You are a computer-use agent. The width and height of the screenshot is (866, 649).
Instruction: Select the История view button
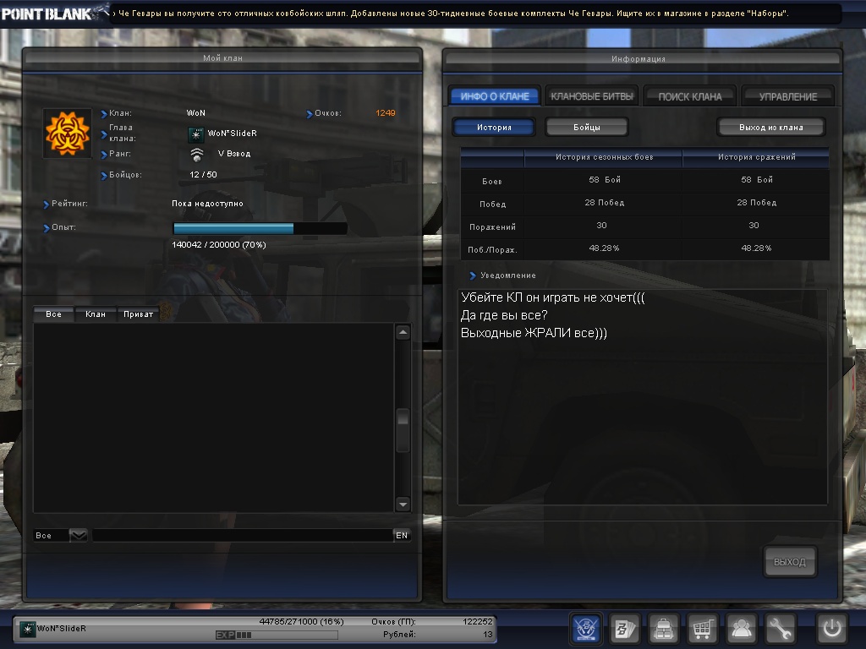(494, 128)
